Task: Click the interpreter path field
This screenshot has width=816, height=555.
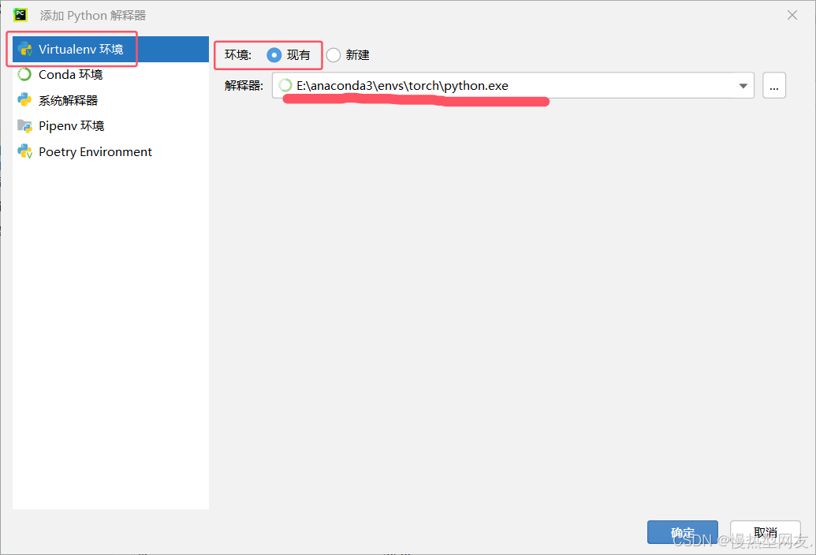Action: point(512,85)
